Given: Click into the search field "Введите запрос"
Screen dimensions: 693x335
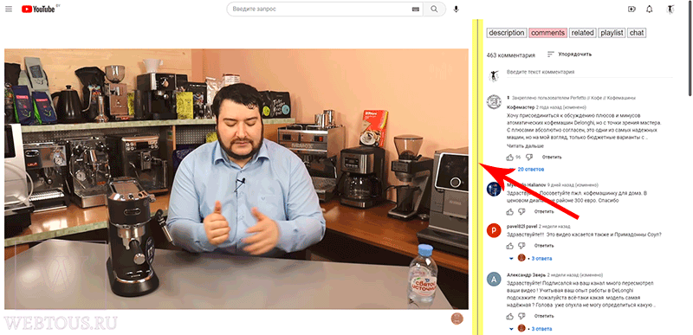Looking at the screenshot, I should click(x=325, y=10).
